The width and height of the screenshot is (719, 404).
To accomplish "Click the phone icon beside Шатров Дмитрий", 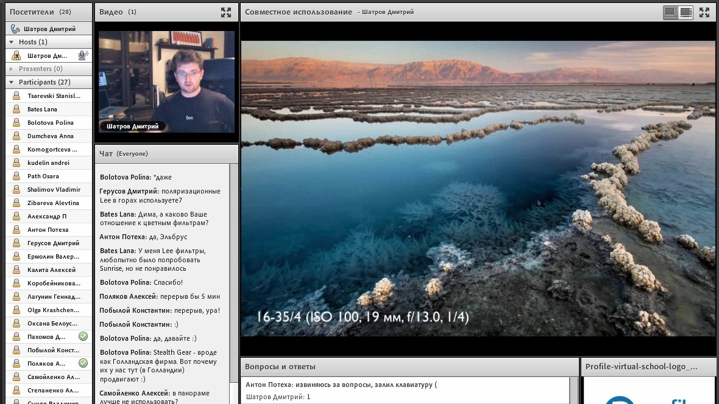I will coord(15,29).
